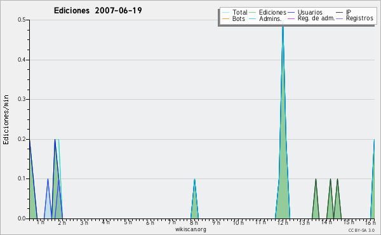The image size is (381, 235).
Task: Click the 'Usuarios' legend label
Action: pyautogui.click(x=310, y=12)
